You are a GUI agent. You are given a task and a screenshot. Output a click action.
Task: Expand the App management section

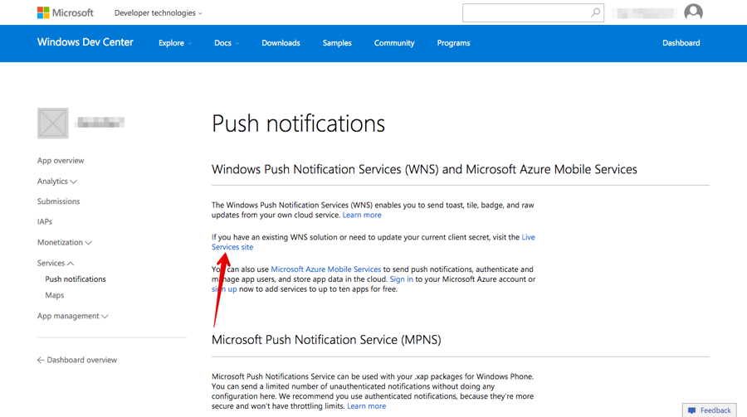tap(72, 316)
